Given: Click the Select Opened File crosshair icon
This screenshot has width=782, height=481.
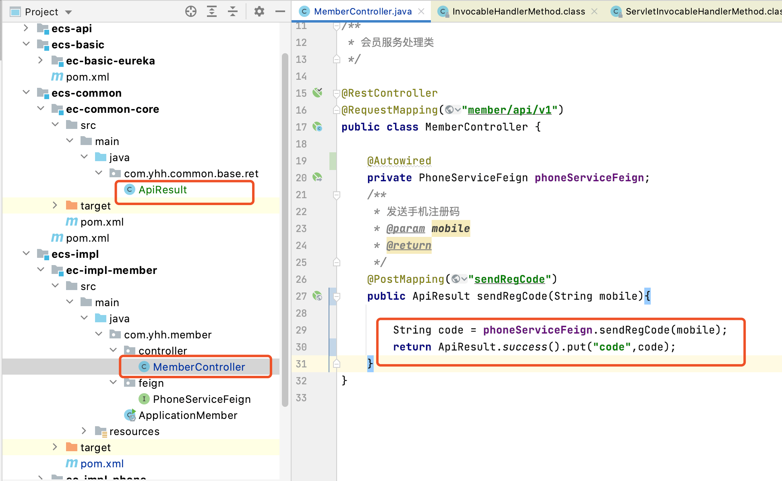Looking at the screenshot, I should pos(191,11).
